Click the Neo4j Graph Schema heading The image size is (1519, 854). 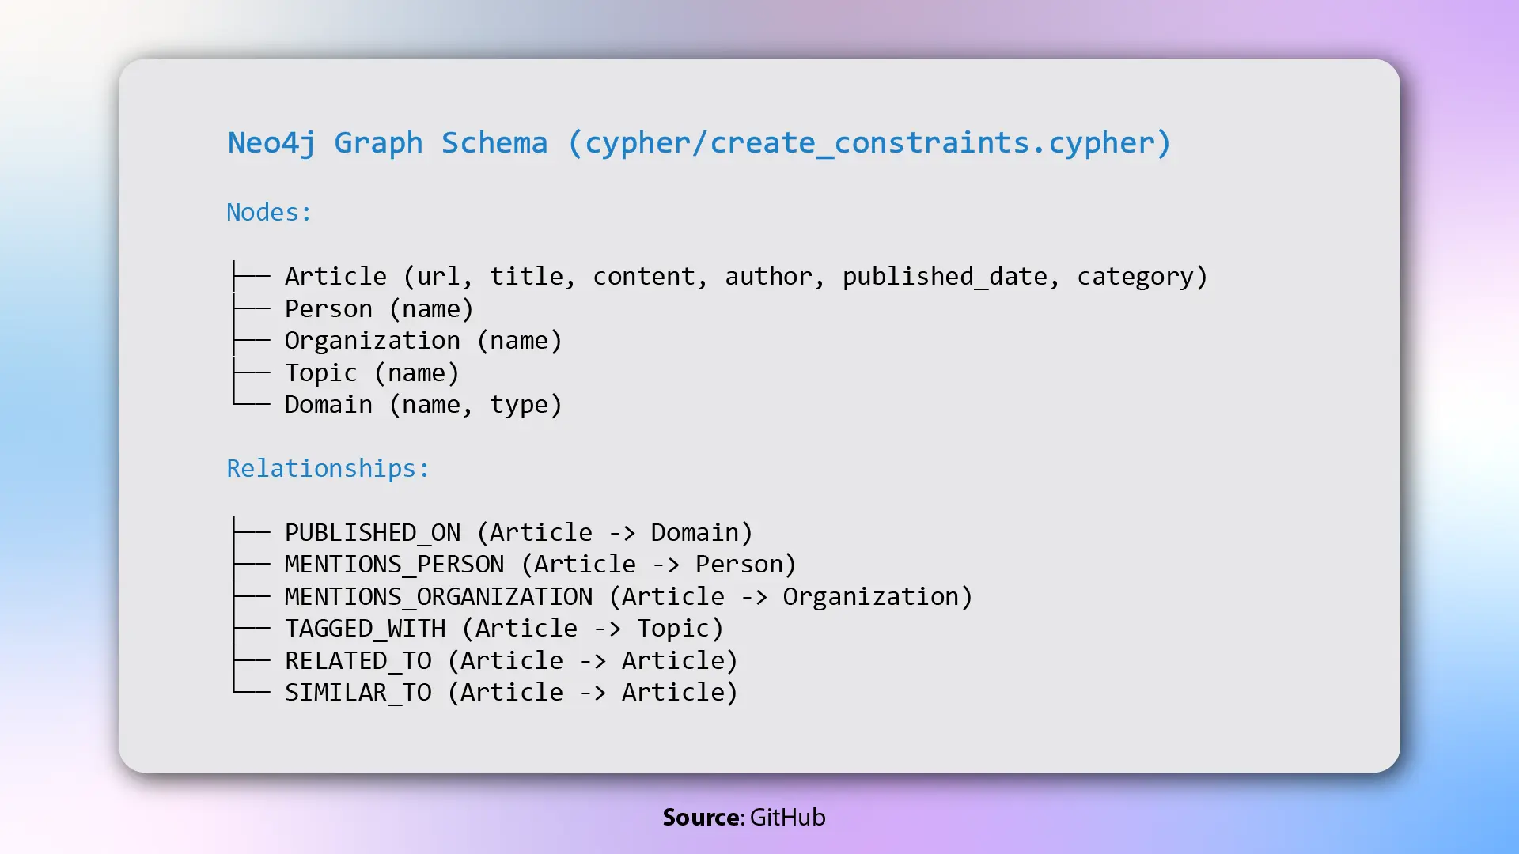699,143
